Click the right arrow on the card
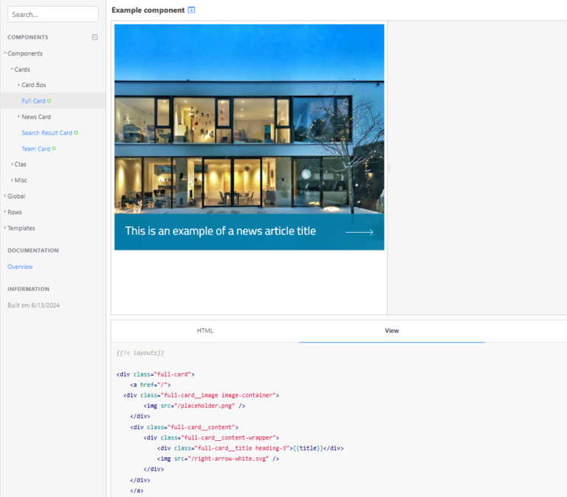567x497 pixels. tap(359, 232)
